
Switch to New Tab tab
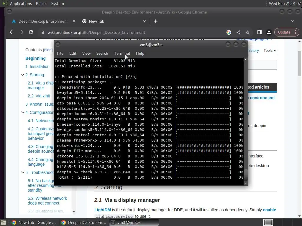pyautogui.click(x=114, y=21)
